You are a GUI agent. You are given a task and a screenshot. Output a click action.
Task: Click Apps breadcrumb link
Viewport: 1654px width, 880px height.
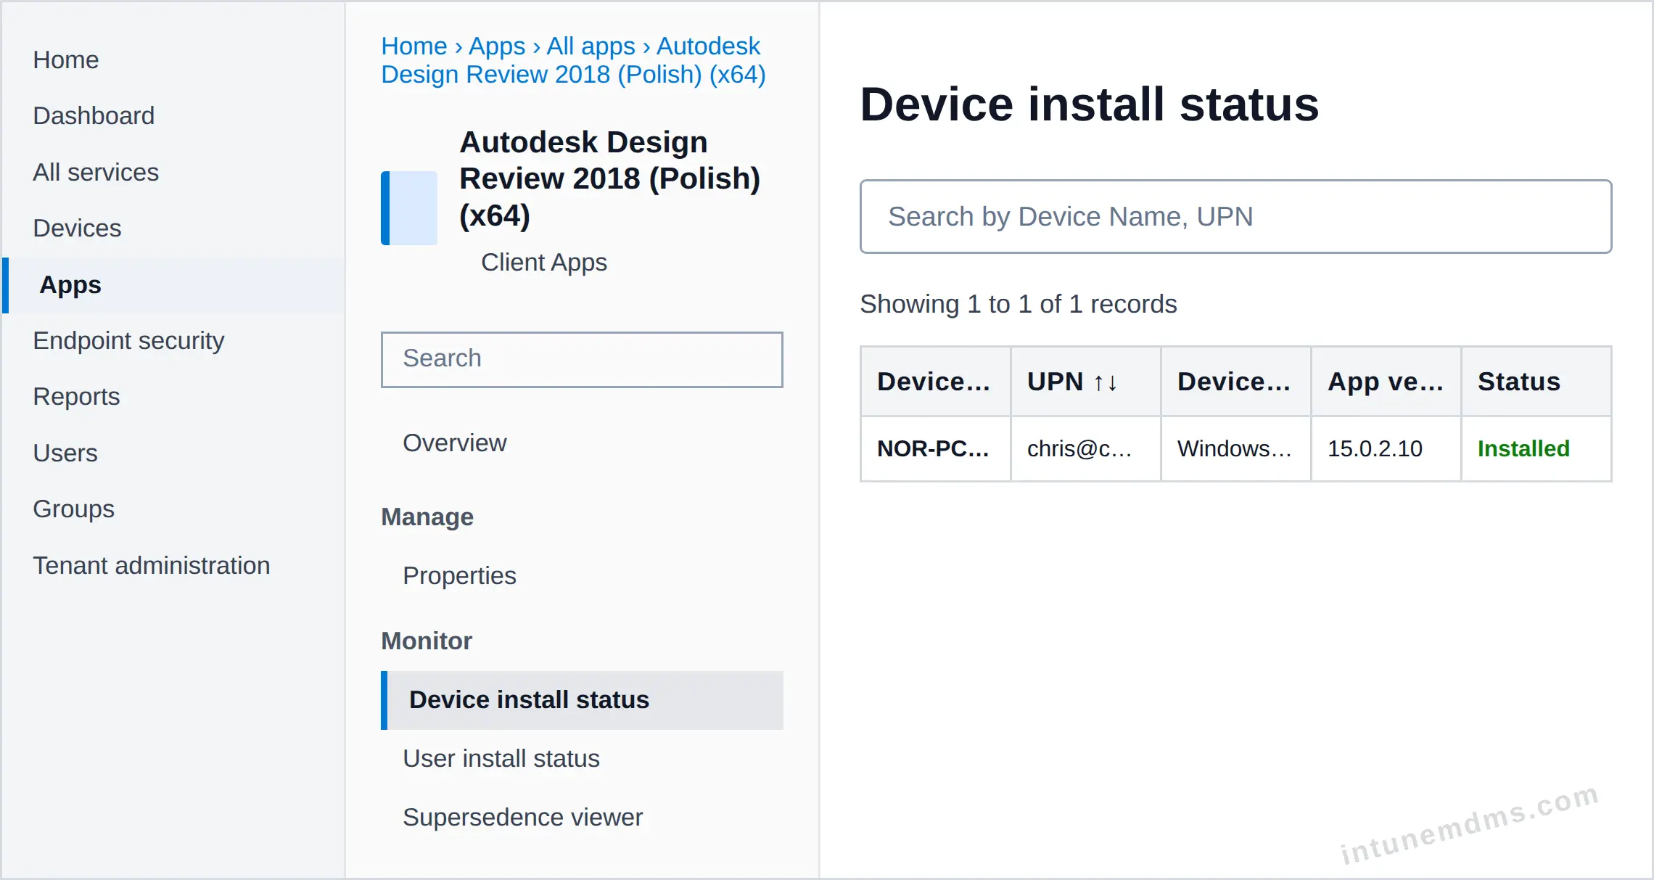pyautogui.click(x=497, y=46)
